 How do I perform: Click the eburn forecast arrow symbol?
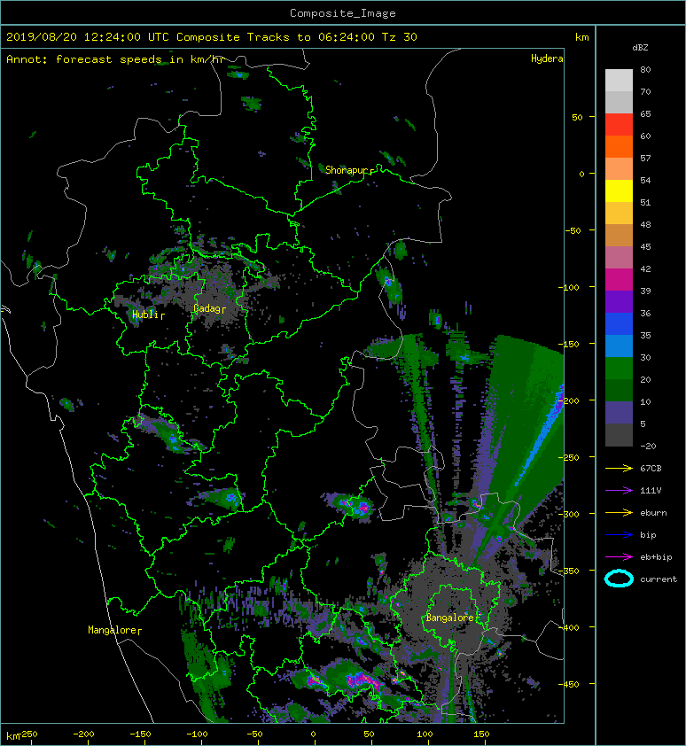(619, 512)
